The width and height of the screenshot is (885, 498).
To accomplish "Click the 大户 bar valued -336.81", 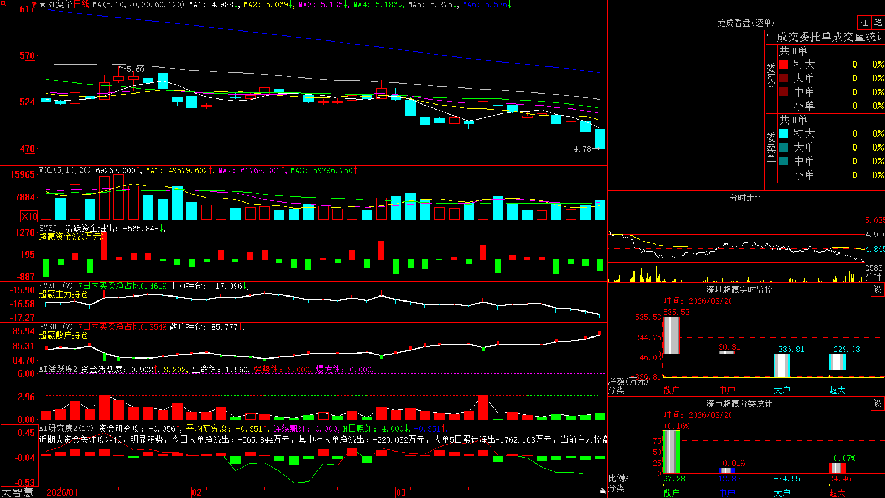I will point(782,365).
